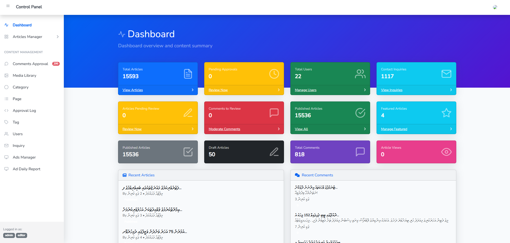
Task: Expand the Articles Manager submenu chevron
Action: click(58, 37)
